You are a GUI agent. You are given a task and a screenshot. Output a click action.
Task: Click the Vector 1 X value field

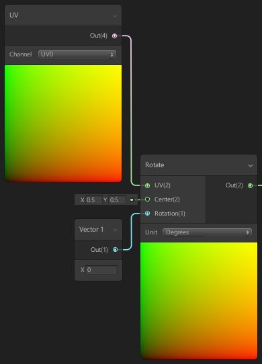click(x=101, y=270)
